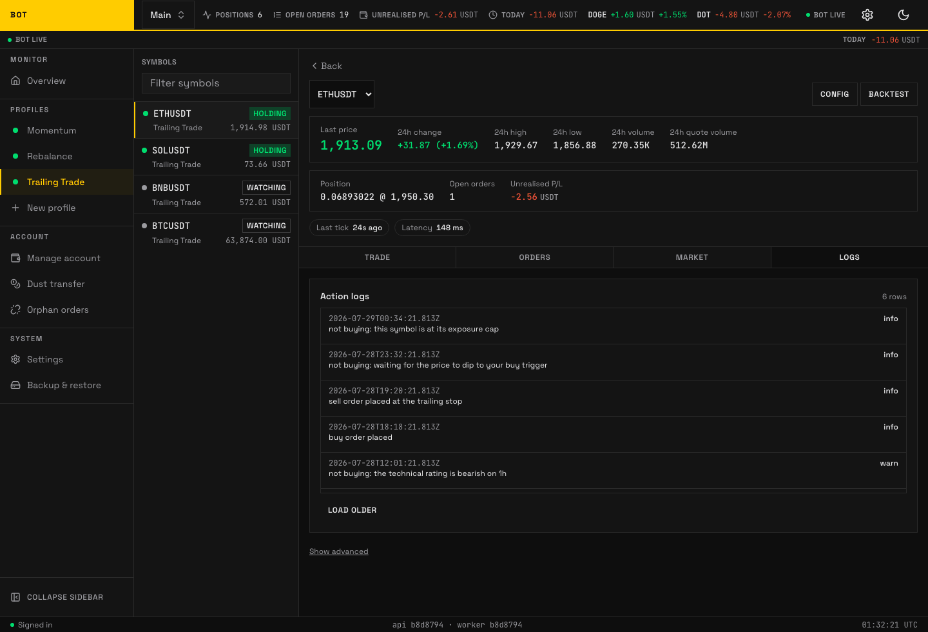This screenshot has height=632, width=928.
Task: Open Backup & restore page
Action: [67, 385]
